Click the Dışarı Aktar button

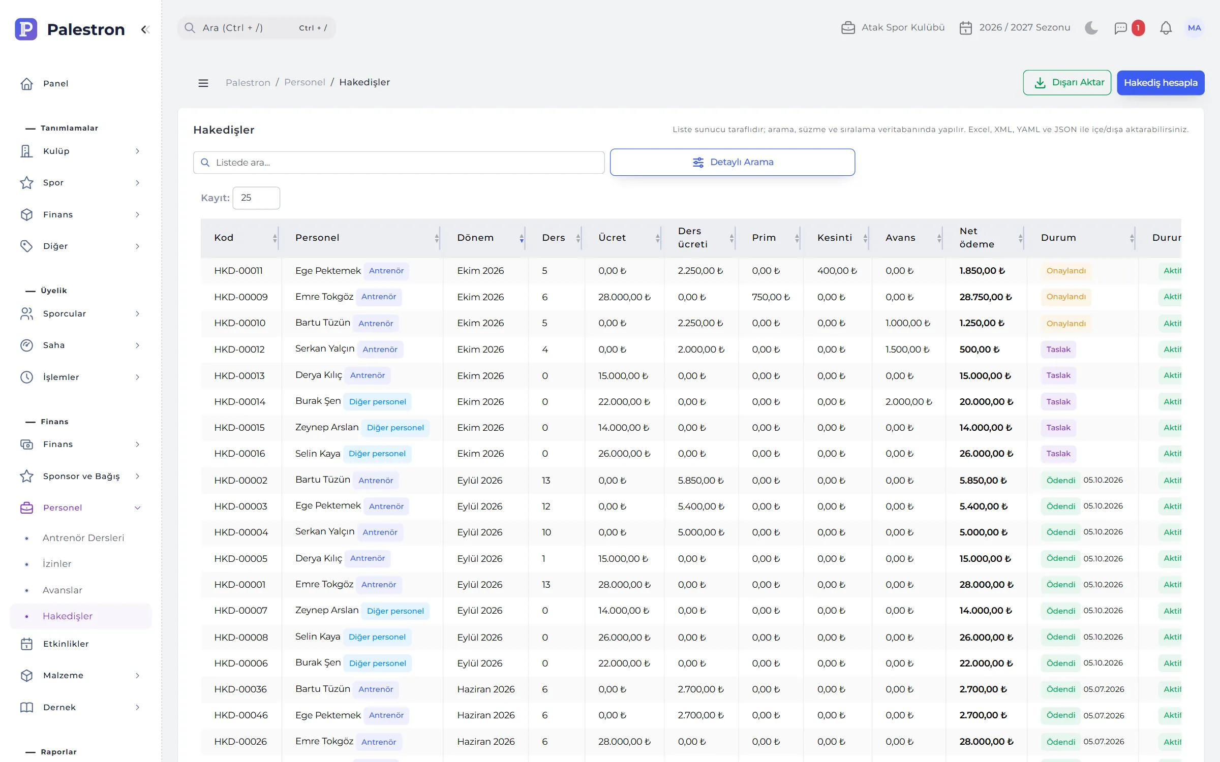coord(1067,82)
